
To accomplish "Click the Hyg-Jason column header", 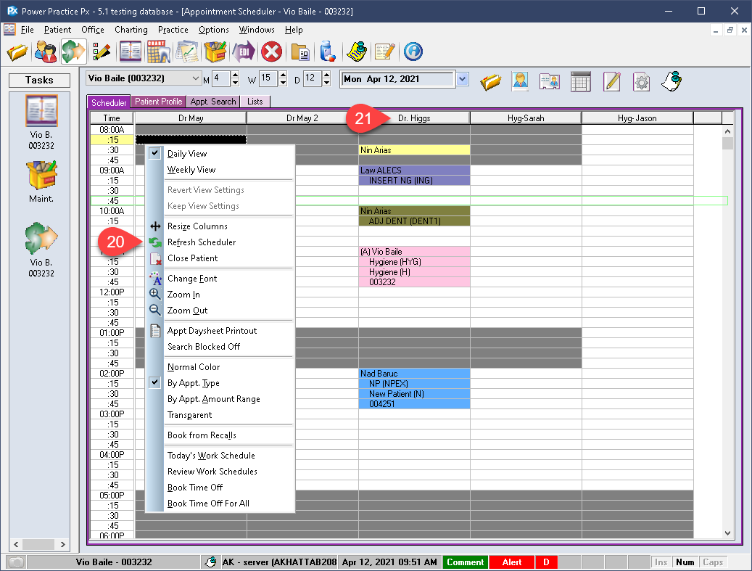I will [x=637, y=118].
